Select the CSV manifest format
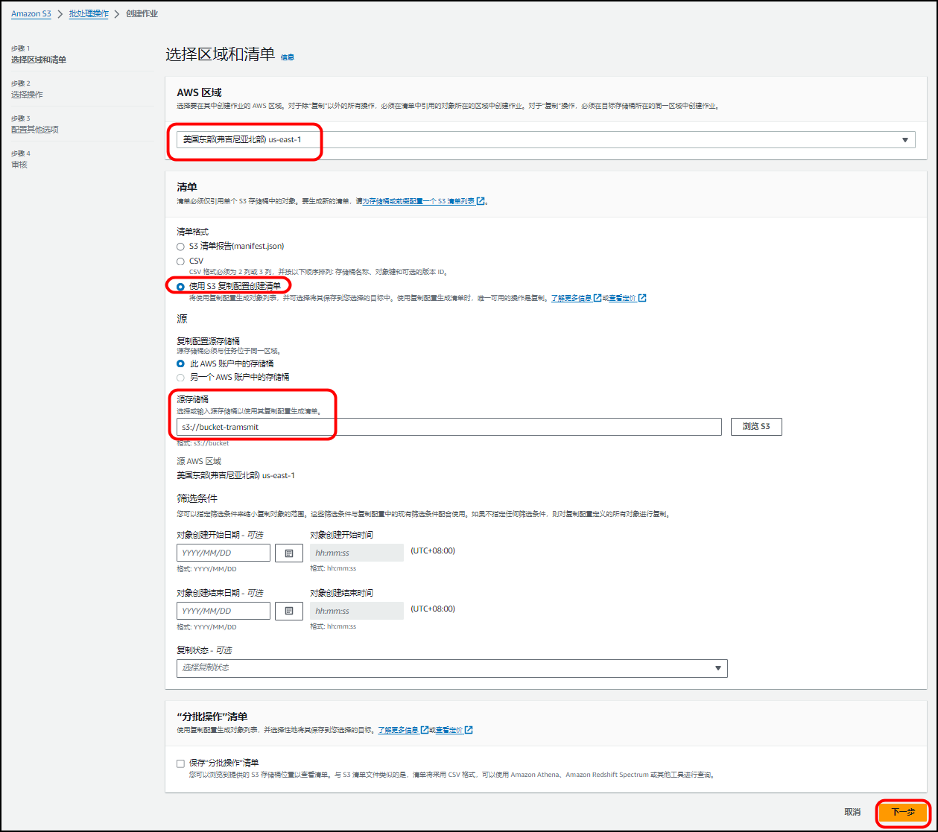The image size is (938, 832). [x=180, y=261]
